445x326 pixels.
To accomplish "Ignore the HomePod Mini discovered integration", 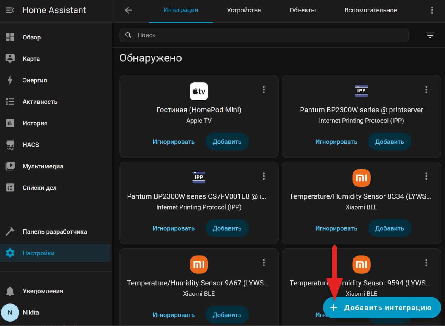I will tap(174, 142).
